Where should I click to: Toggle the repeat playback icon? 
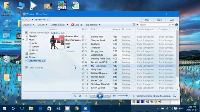point(80,96)
